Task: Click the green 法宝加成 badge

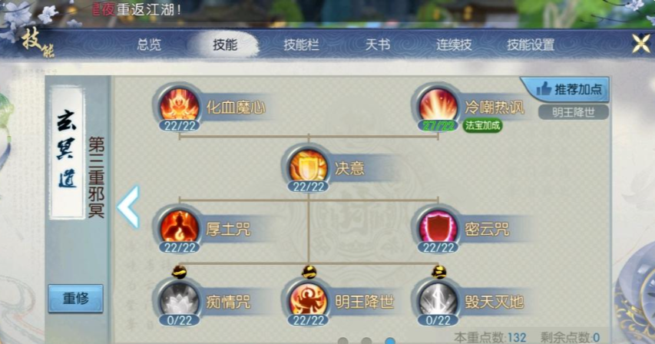Action: pos(482,125)
